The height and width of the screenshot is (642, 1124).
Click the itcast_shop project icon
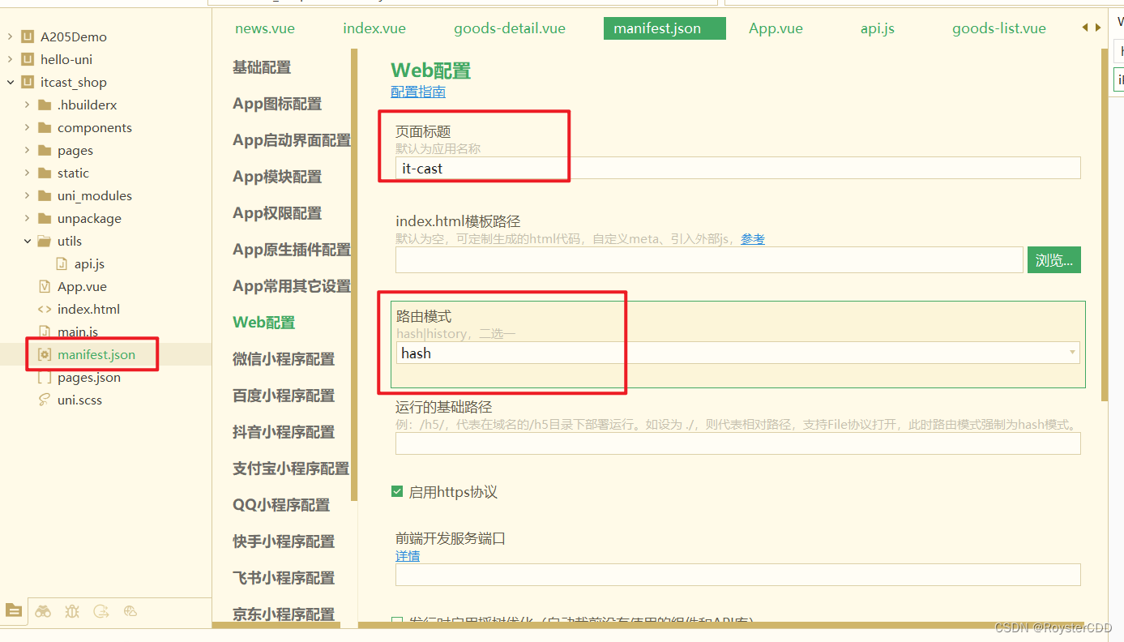(x=28, y=82)
